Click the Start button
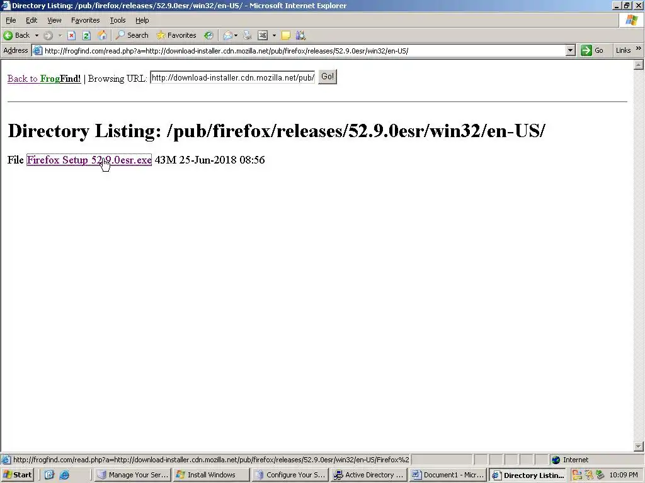 [18, 475]
